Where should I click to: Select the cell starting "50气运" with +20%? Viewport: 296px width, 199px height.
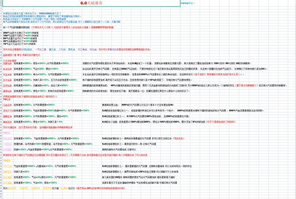click(x=20, y=38)
